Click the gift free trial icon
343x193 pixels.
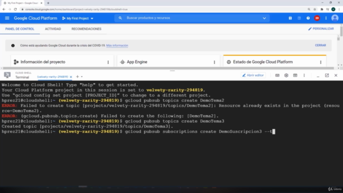coord(290,18)
